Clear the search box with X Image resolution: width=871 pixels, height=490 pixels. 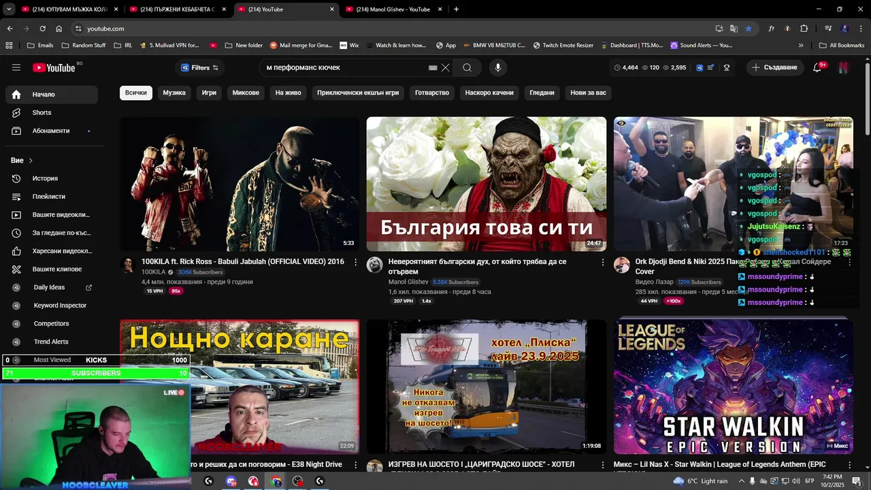[446, 67]
